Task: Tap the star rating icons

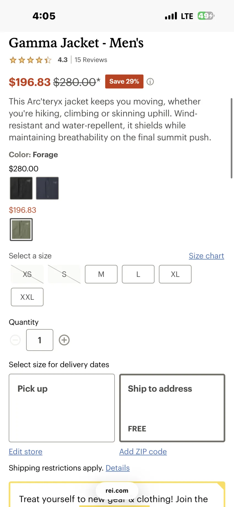Action: [x=30, y=60]
